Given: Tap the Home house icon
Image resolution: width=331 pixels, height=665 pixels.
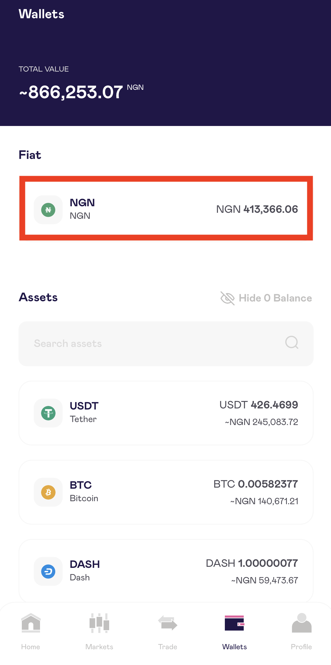Looking at the screenshot, I should [x=31, y=623].
